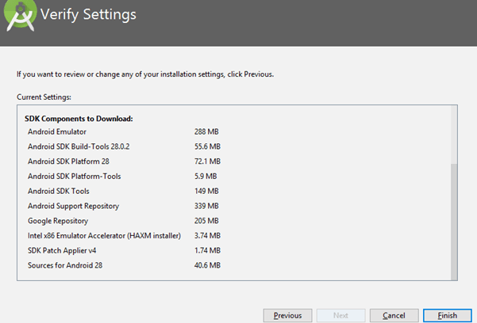Select the 'Android Emulator' row text

click(x=57, y=131)
